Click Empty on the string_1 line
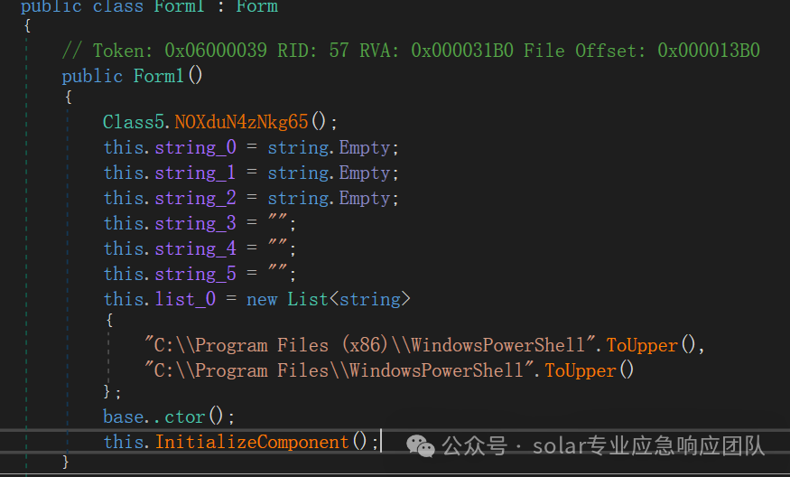 (364, 173)
